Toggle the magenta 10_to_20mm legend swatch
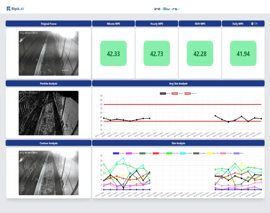Viewport: 270px width, 213px height. pyautogui.click(x=129, y=153)
